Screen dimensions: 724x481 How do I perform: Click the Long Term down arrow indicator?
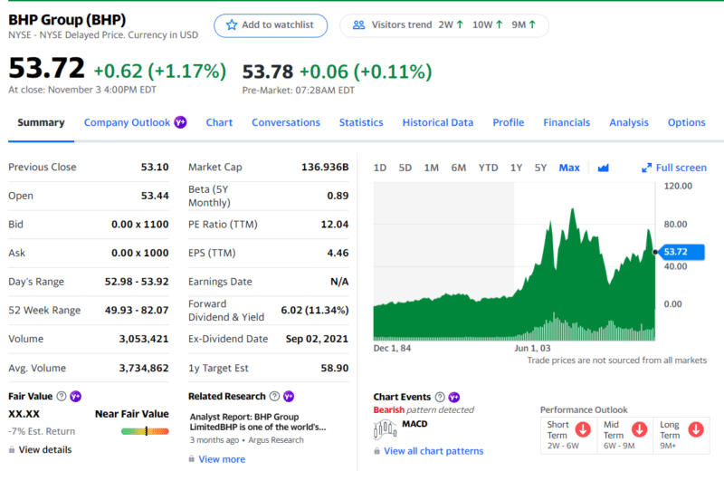click(x=696, y=429)
